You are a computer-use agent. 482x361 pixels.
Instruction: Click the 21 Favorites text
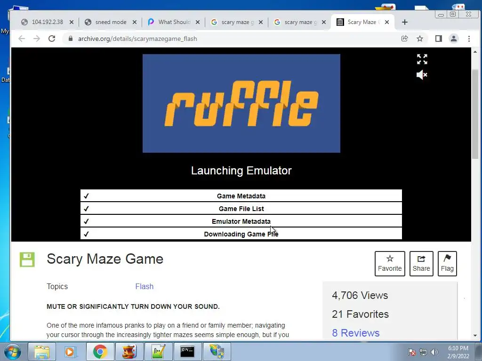[360, 314]
